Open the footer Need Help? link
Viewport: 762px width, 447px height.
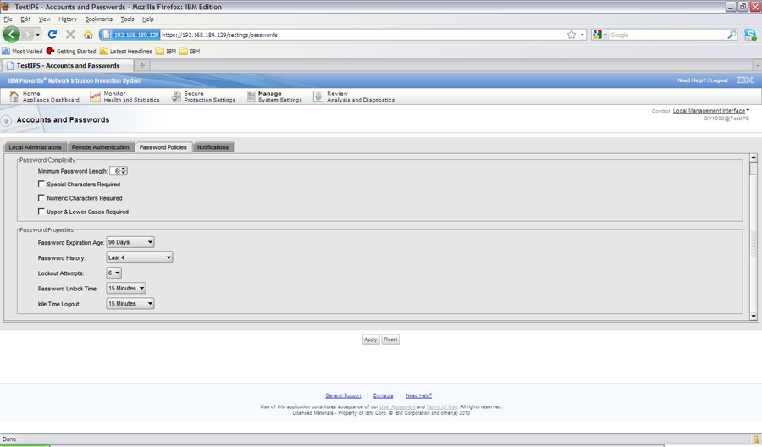418,395
